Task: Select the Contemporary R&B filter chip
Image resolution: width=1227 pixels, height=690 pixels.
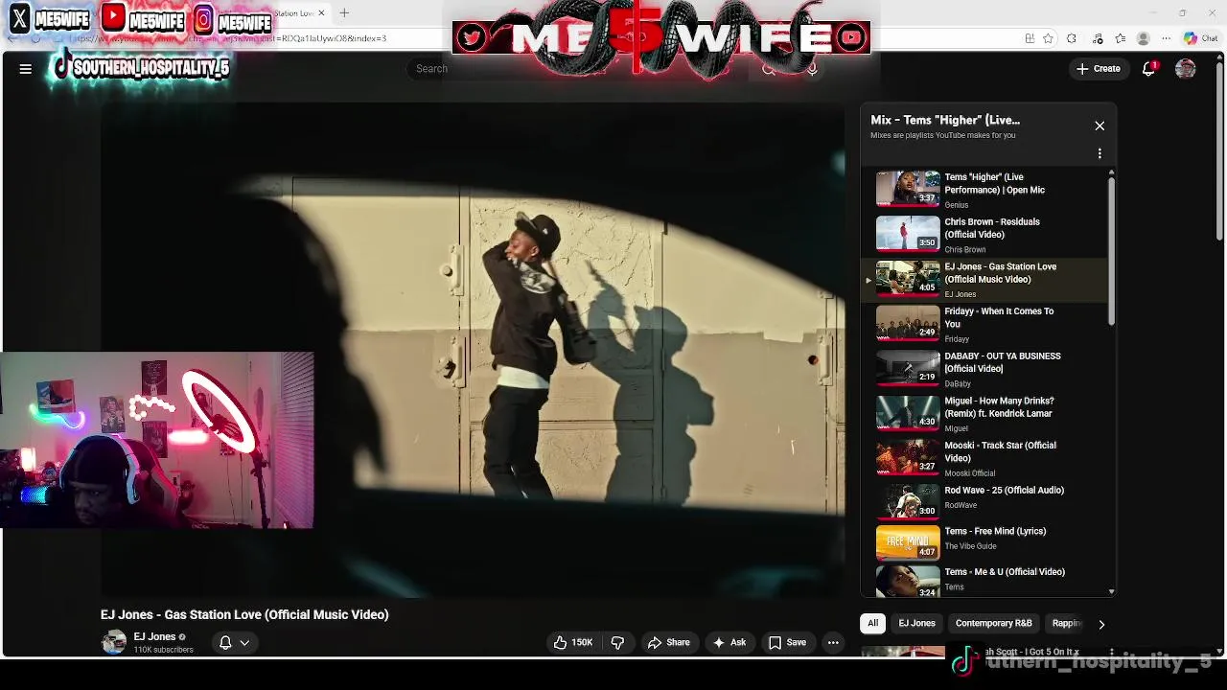Action: coord(993,623)
